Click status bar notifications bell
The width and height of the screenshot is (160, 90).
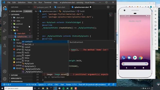tap(113, 84)
